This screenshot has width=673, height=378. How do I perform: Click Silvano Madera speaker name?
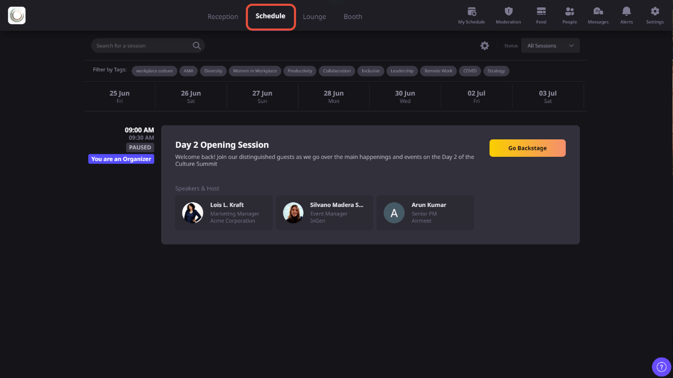(337, 205)
